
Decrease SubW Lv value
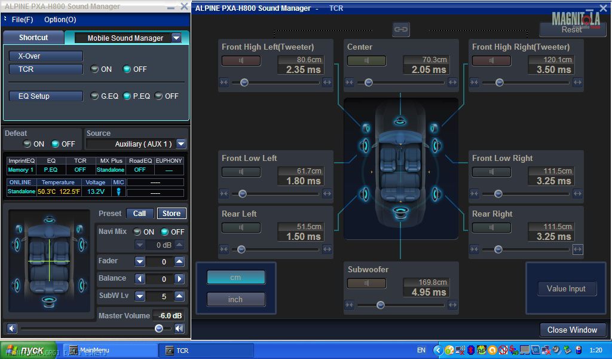coord(140,296)
